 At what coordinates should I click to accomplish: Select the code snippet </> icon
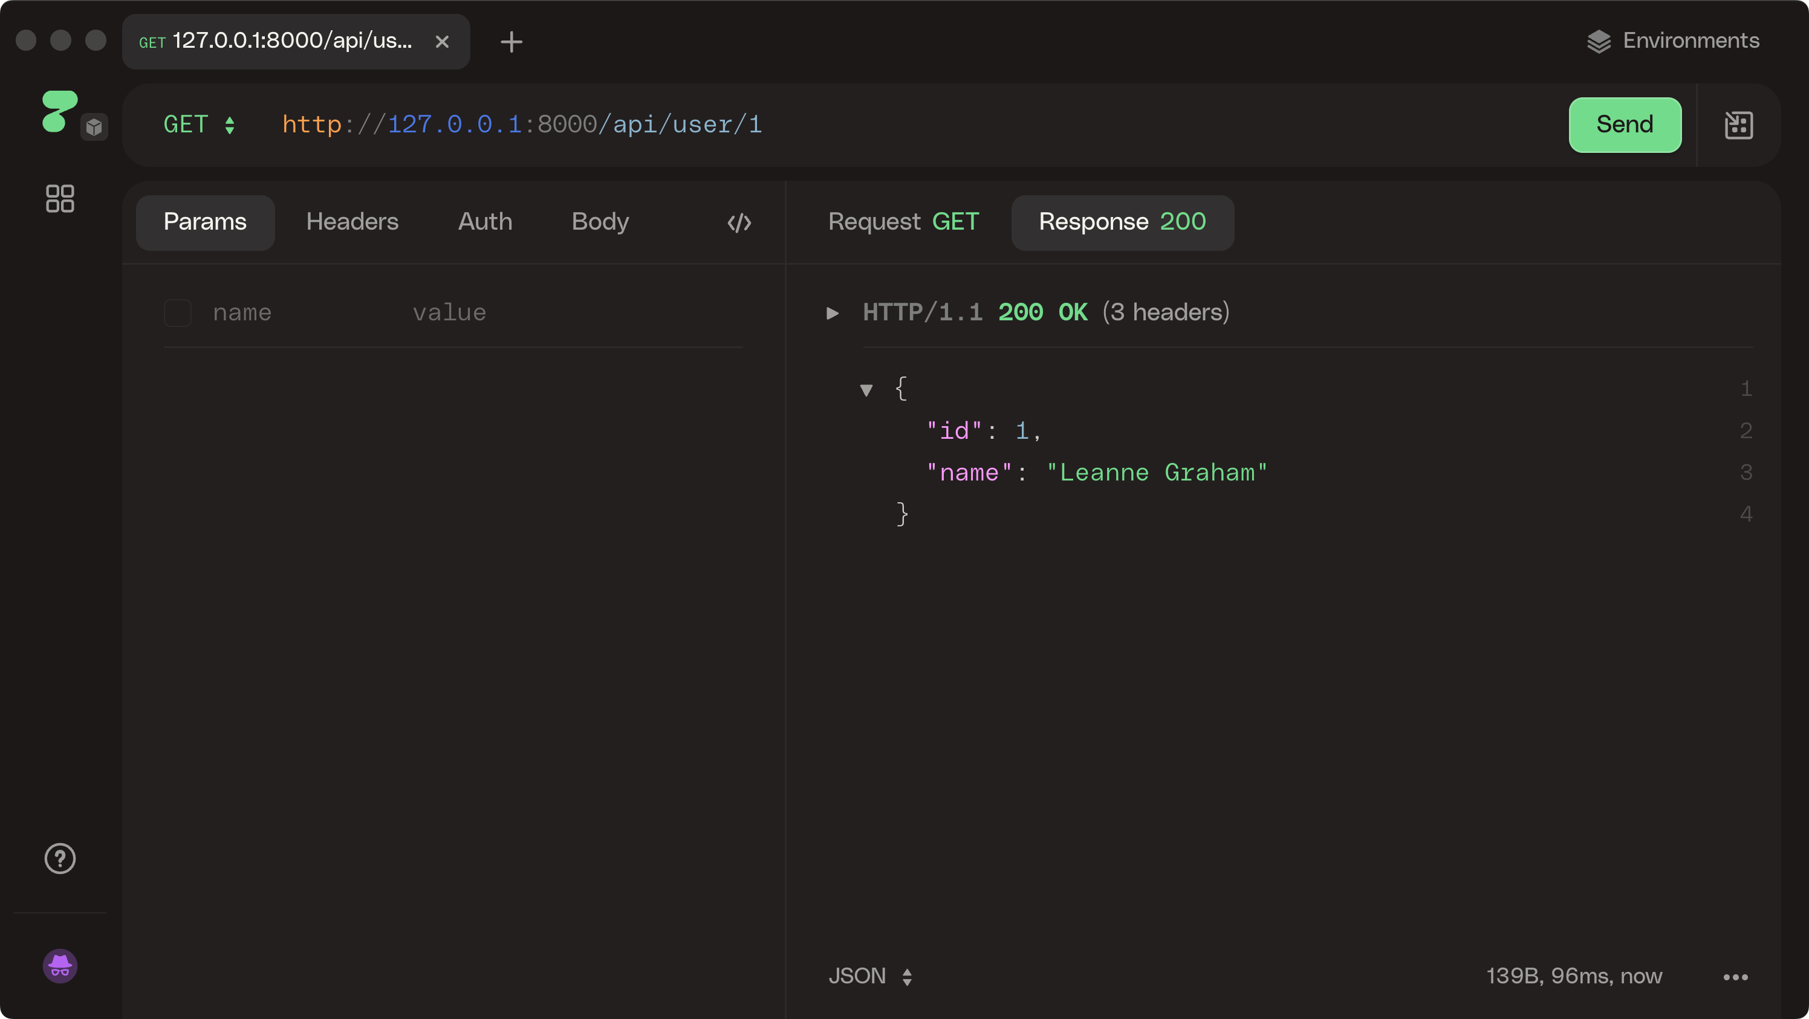[x=739, y=222]
